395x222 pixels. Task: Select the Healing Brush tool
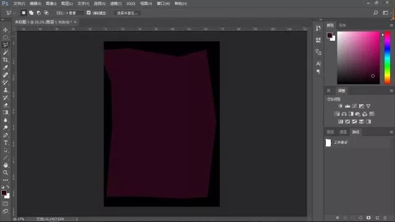(6, 75)
